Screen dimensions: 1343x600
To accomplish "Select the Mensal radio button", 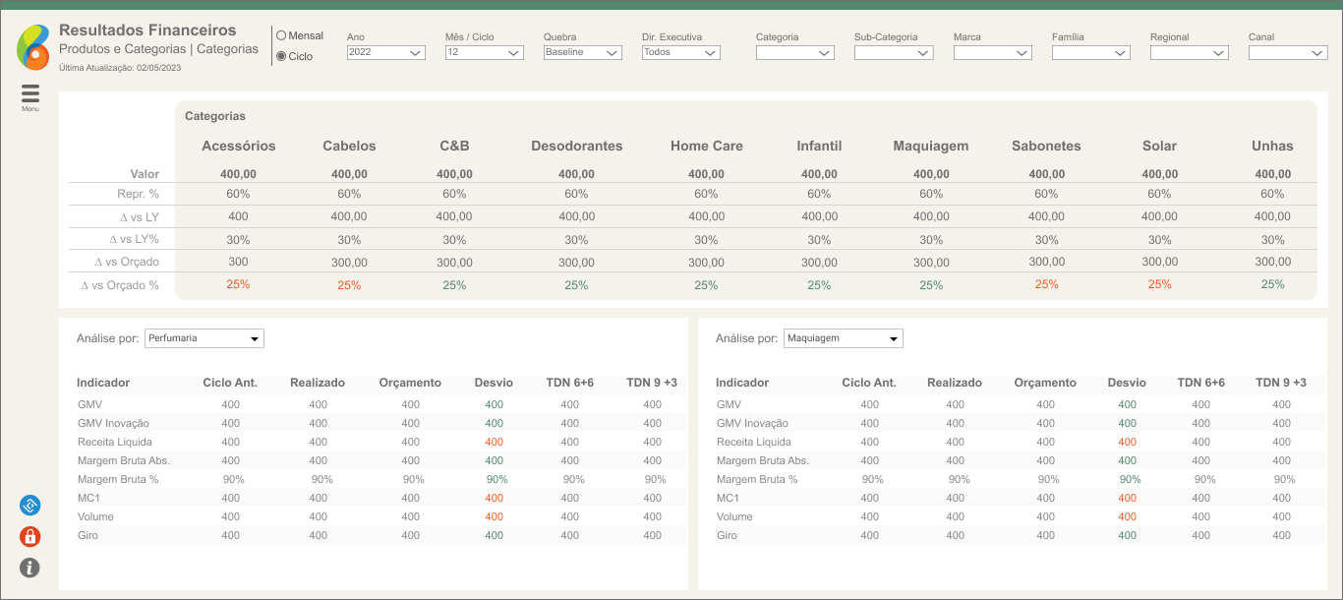I will (x=281, y=36).
